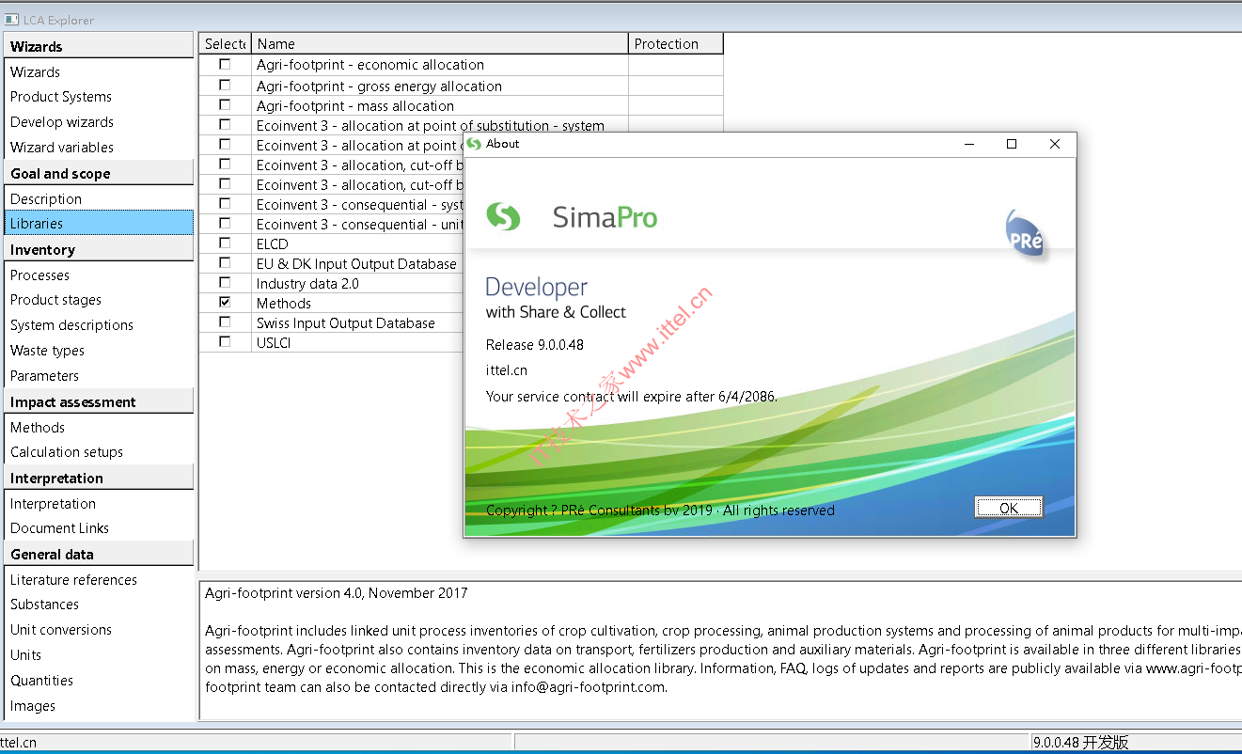This screenshot has width=1242, height=754.
Task: Select Libraries in the sidebar
Action: [x=99, y=223]
